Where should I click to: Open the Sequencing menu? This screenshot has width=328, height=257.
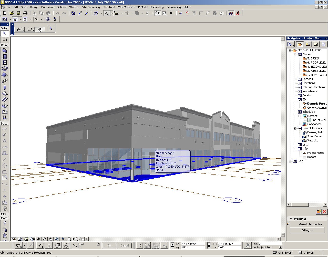(173, 7)
